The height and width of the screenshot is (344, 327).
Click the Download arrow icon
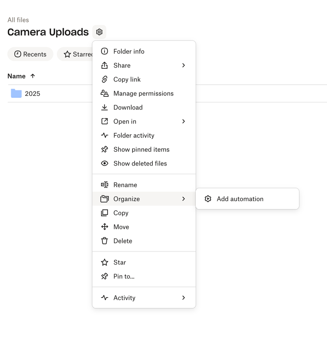[105, 107]
